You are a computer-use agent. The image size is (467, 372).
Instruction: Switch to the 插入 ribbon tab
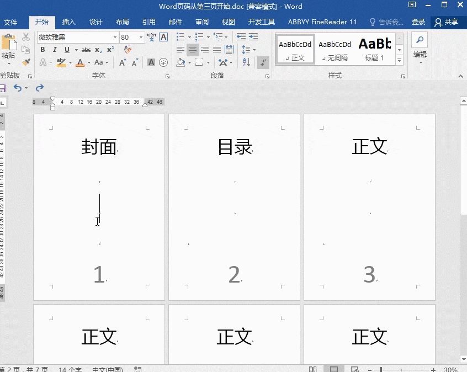[68, 23]
